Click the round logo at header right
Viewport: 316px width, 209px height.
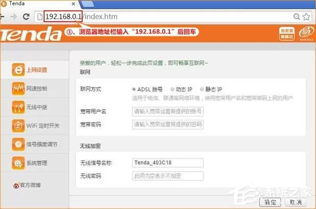[306, 33]
